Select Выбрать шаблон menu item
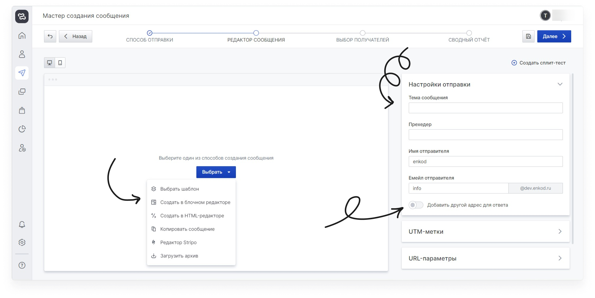595x298 pixels. coord(191,189)
